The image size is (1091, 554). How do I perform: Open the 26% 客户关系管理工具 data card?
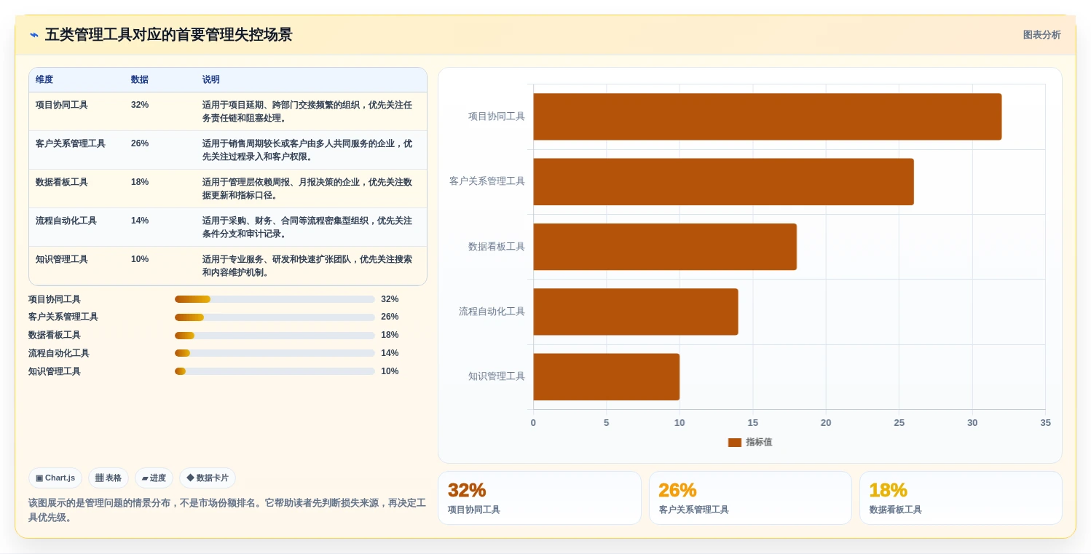point(750,498)
